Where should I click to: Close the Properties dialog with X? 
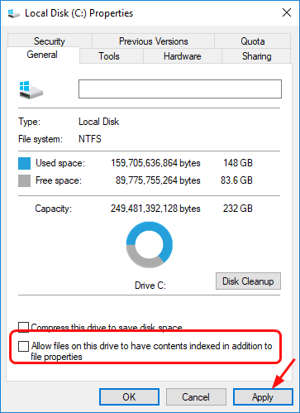pyautogui.click(x=287, y=12)
